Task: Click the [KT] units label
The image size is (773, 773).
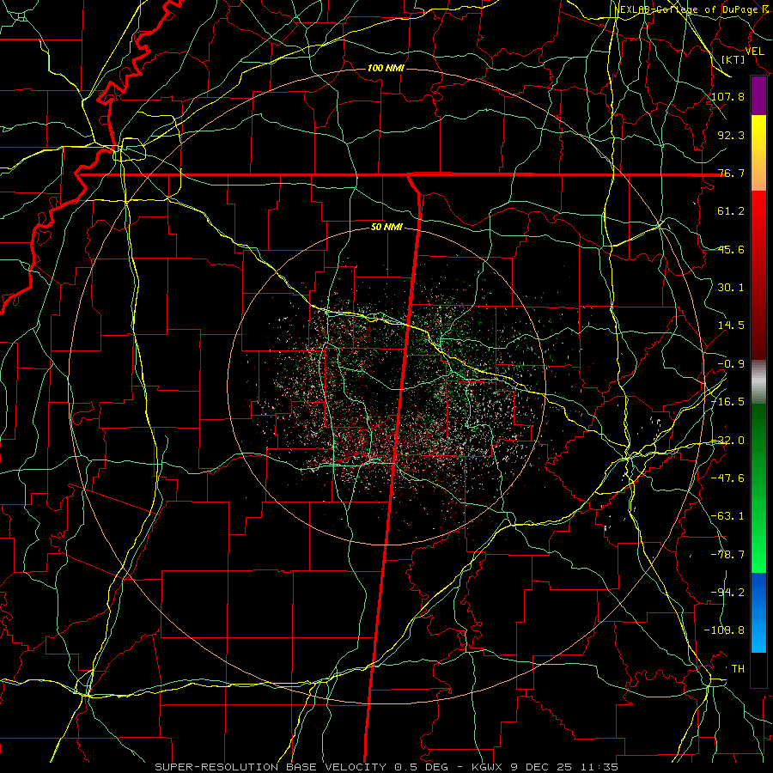Action: (733, 59)
